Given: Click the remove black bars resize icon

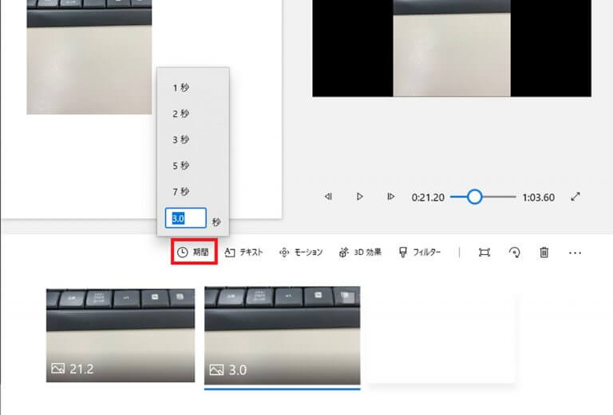Looking at the screenshot, I should (484, 253).
